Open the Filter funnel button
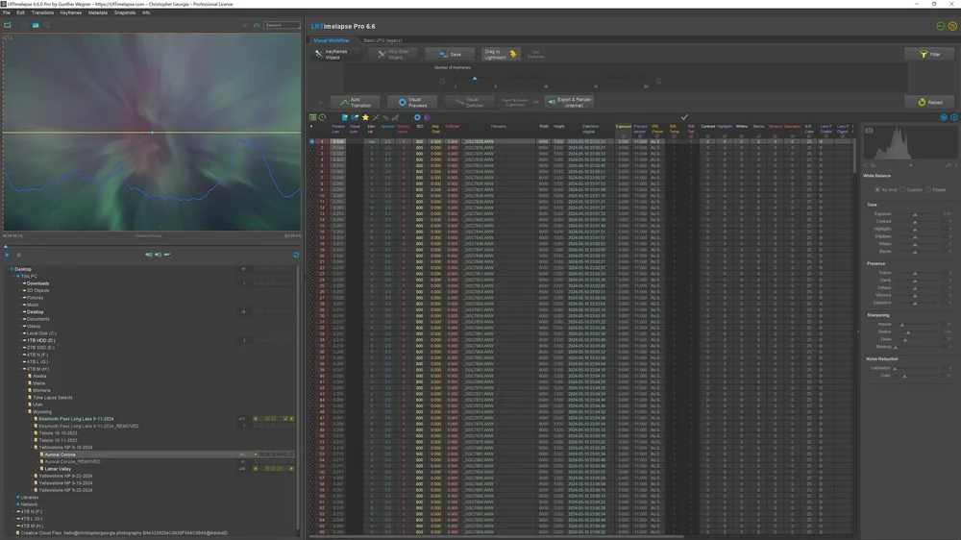 pyautogui.click(x=930, y=55)
